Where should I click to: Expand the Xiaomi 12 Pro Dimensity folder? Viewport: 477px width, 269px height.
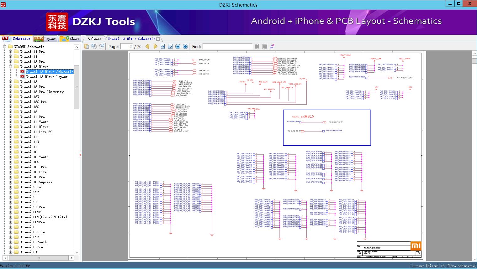click(x=11, y=92)
